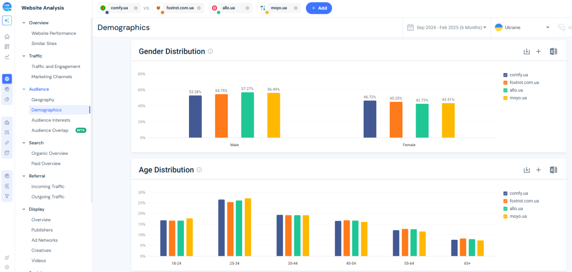This screenshot has width=572, height=272.
Task: Open Marketing Channels page
Action: click(52, 77)
